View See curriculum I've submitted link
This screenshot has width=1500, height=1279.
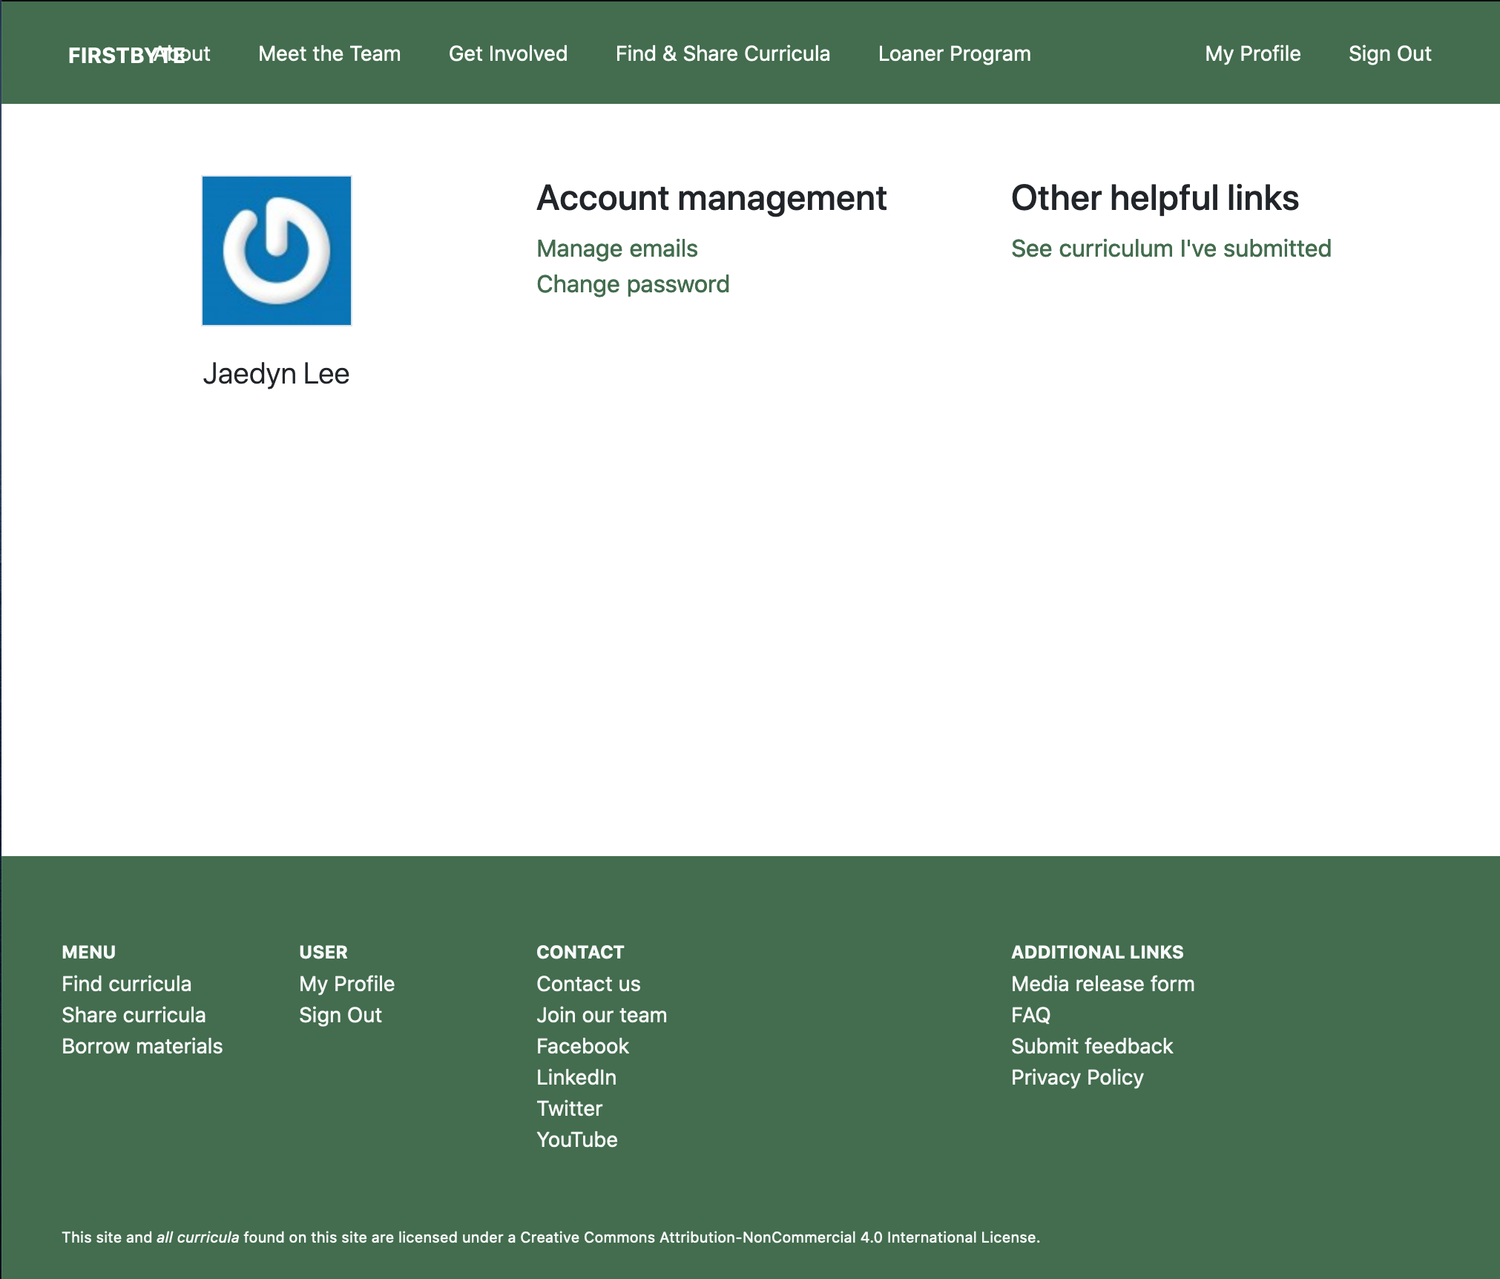coord(1171,249)
